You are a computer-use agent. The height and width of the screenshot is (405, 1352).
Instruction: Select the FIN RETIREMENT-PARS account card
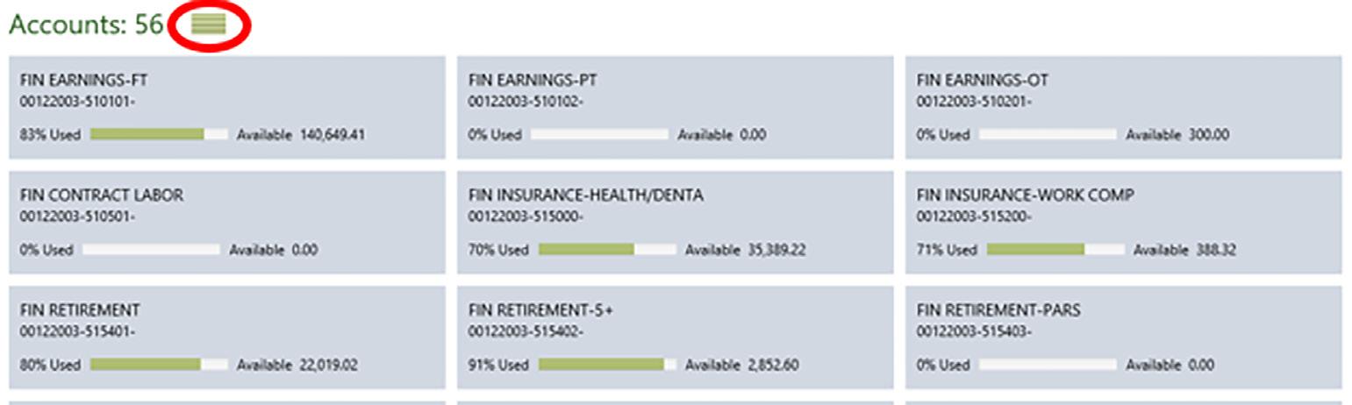point(1124,337)
